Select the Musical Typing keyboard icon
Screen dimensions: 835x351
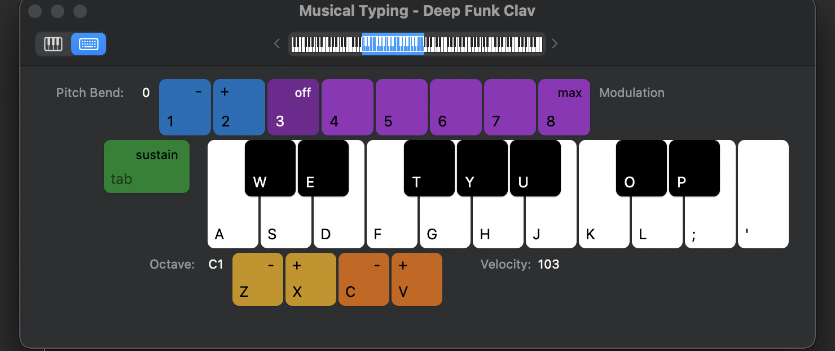coord(88,43)
